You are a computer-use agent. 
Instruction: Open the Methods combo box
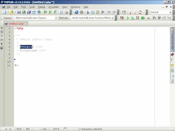click(x=92, y=18)
